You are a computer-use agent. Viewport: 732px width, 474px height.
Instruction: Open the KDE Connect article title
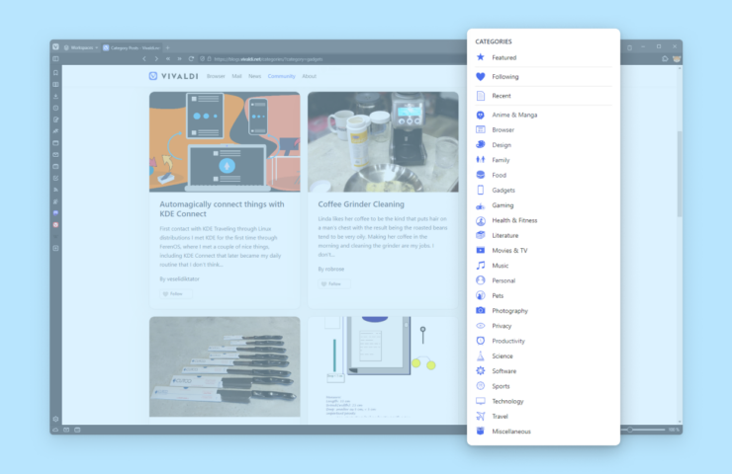[x=222, y=208]
